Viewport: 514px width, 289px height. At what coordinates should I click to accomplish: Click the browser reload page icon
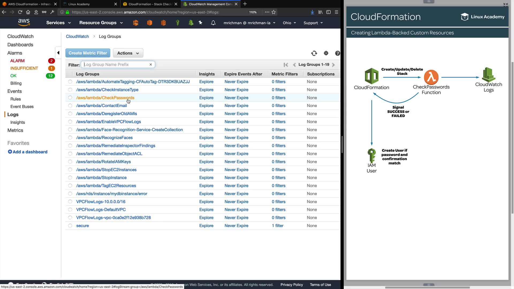click(20, 12)
